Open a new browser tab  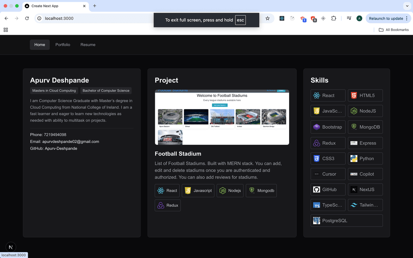click(95, 6)
